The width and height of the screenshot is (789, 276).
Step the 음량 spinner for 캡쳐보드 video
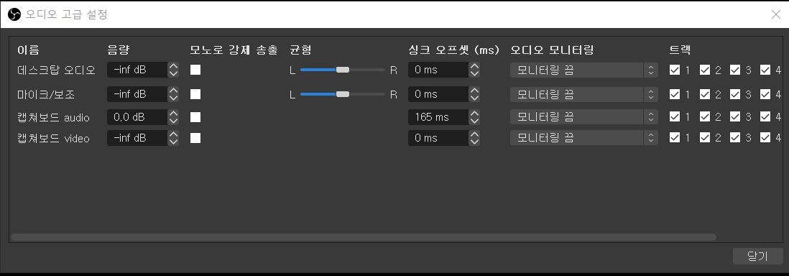173,138
